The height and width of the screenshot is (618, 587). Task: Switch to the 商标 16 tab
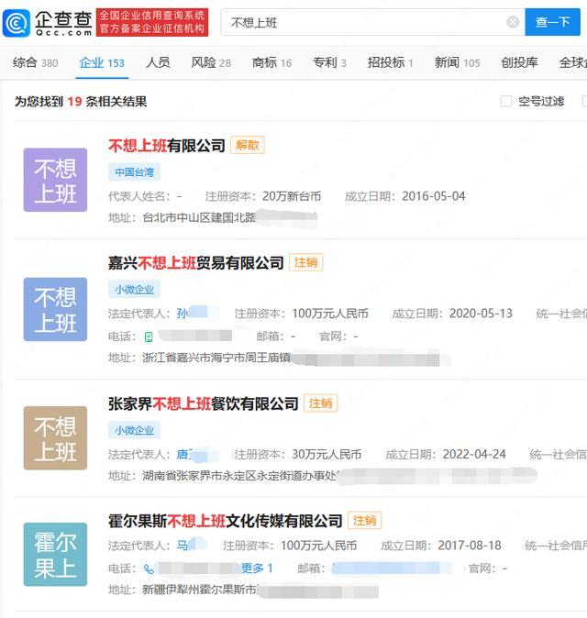pos(271,62)
